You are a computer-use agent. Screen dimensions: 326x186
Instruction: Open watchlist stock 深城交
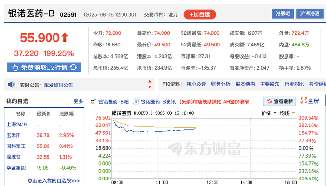click(14, 157)
